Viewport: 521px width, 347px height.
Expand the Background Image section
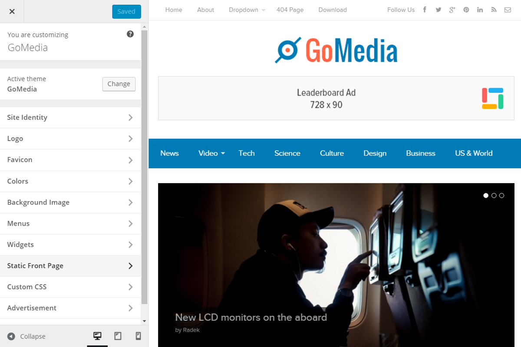[70, 203]
